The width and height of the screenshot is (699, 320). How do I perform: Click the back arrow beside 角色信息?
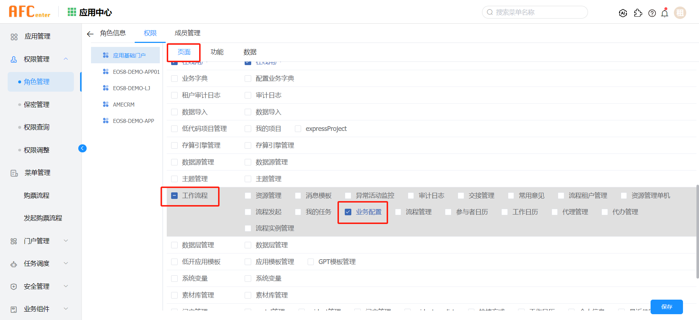(x=90, y=34)
